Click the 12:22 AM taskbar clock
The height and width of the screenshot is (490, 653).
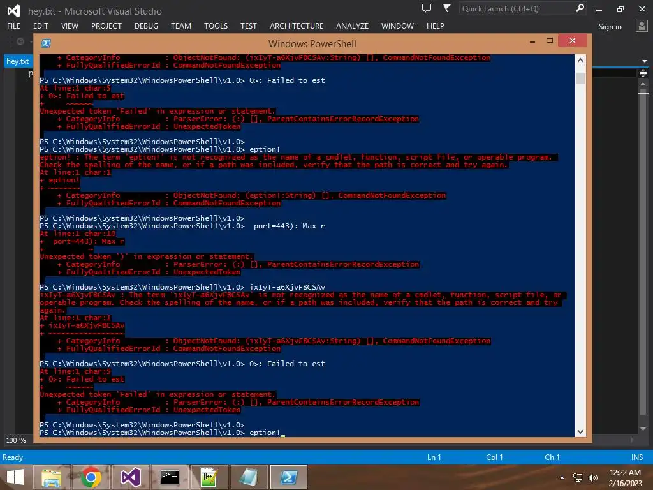click(x=625, y=473)
